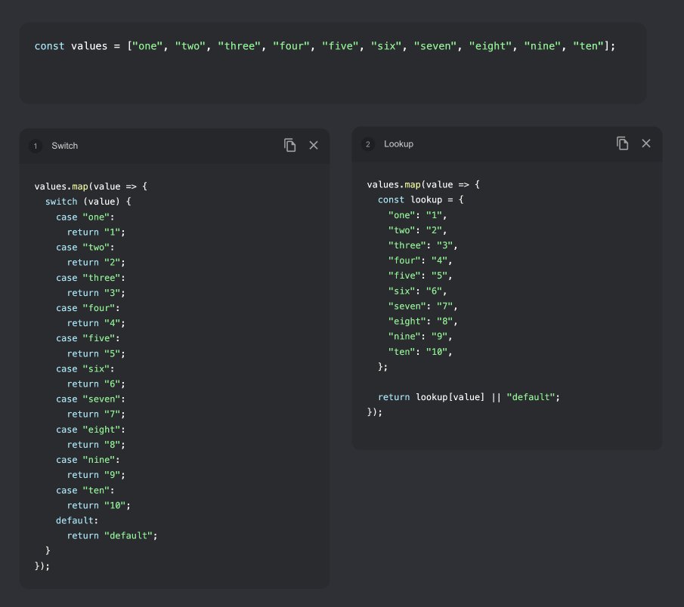Copy the Lookup test case code

(x=623, y=143)
